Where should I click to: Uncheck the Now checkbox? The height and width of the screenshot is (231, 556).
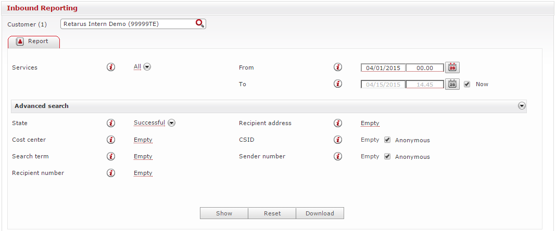pos(467,84)
